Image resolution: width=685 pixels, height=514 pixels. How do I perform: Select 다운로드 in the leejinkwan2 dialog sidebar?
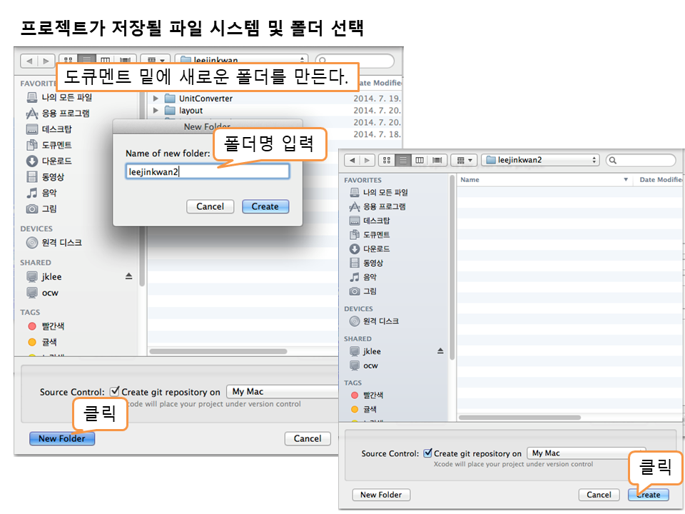(376, 249)
